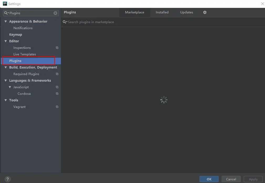The height and width of the screenshot is (183, 265).
Task: Select the Appearance & Behavior category label
Action: coord(28,22)
